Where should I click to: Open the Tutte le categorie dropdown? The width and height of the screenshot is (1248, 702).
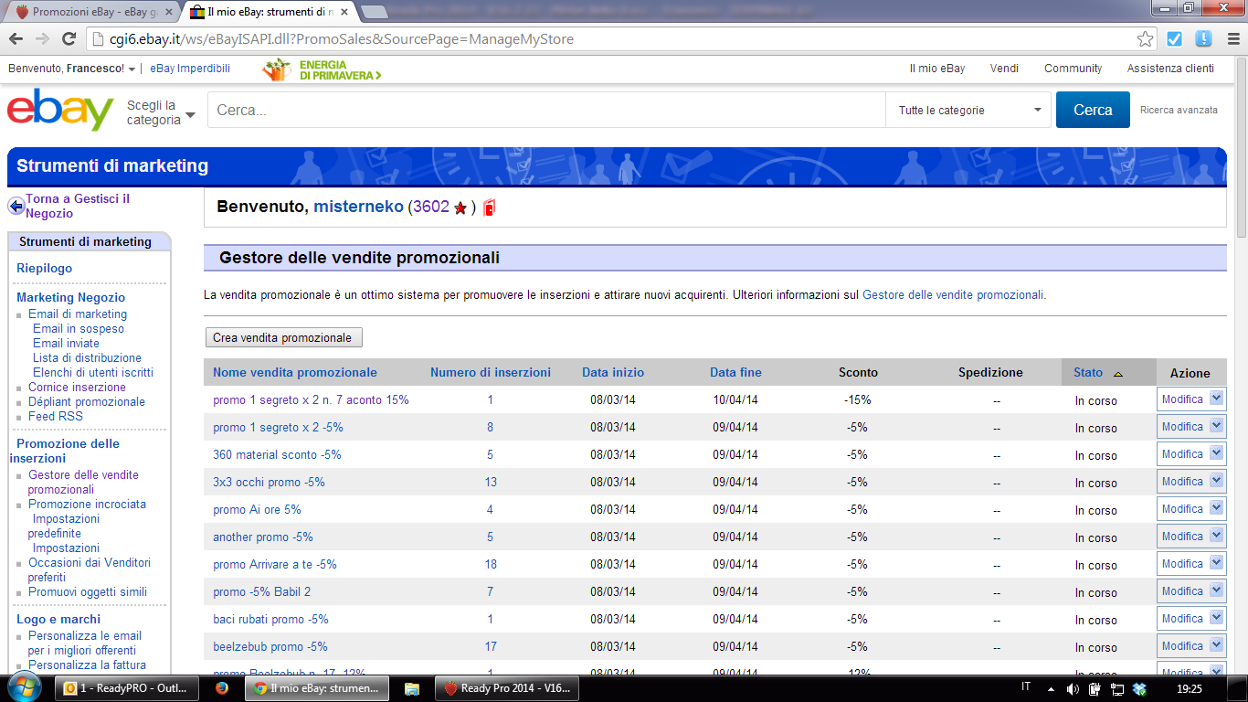(970, 111)
